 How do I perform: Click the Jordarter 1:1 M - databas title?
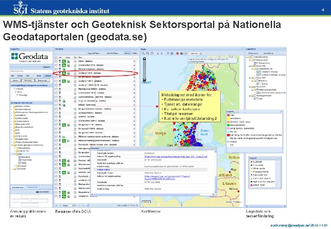click(90, 73)
